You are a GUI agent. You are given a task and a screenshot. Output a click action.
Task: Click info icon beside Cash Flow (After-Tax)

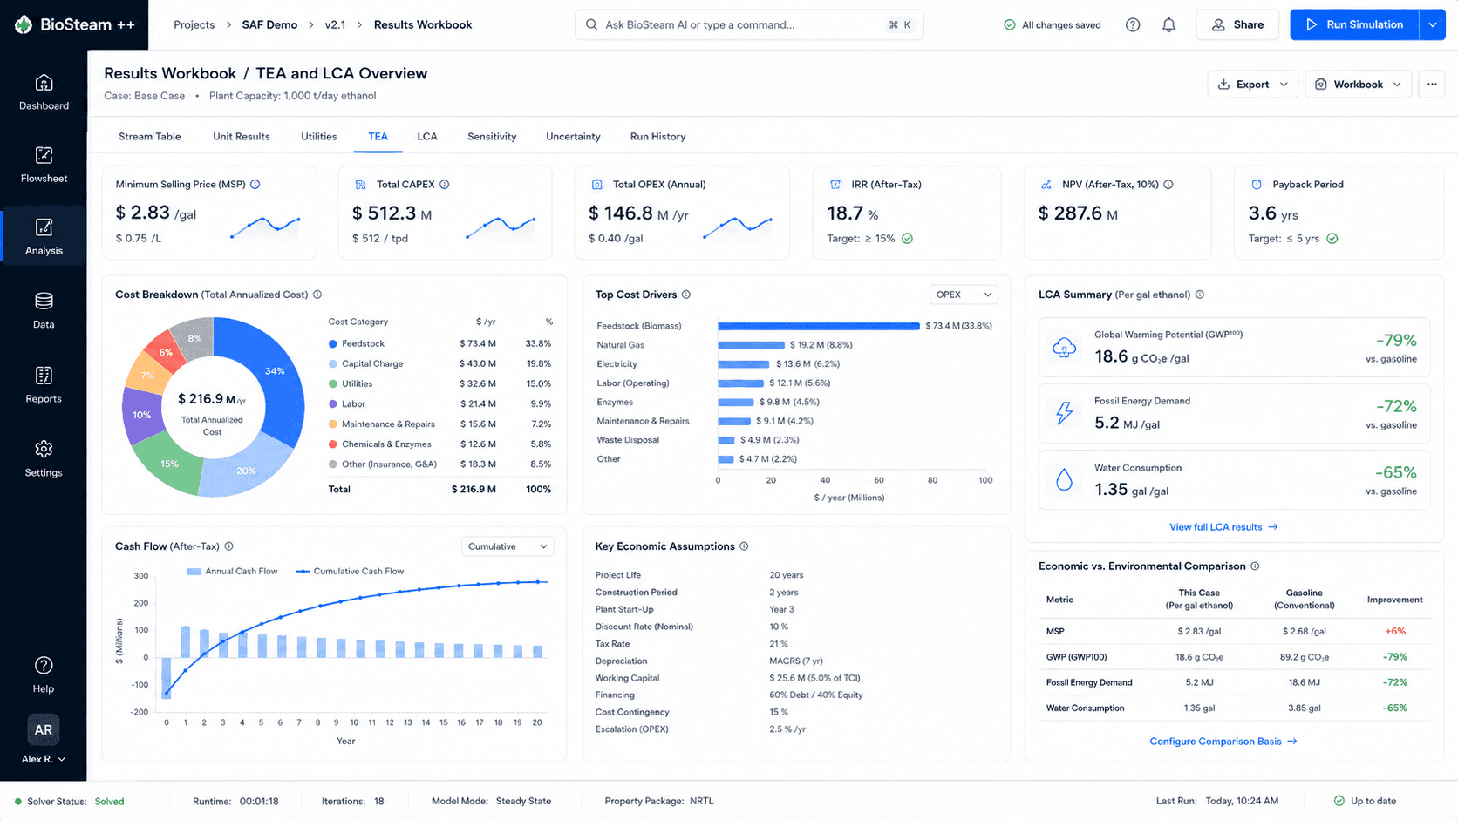(x=229, y=546)
